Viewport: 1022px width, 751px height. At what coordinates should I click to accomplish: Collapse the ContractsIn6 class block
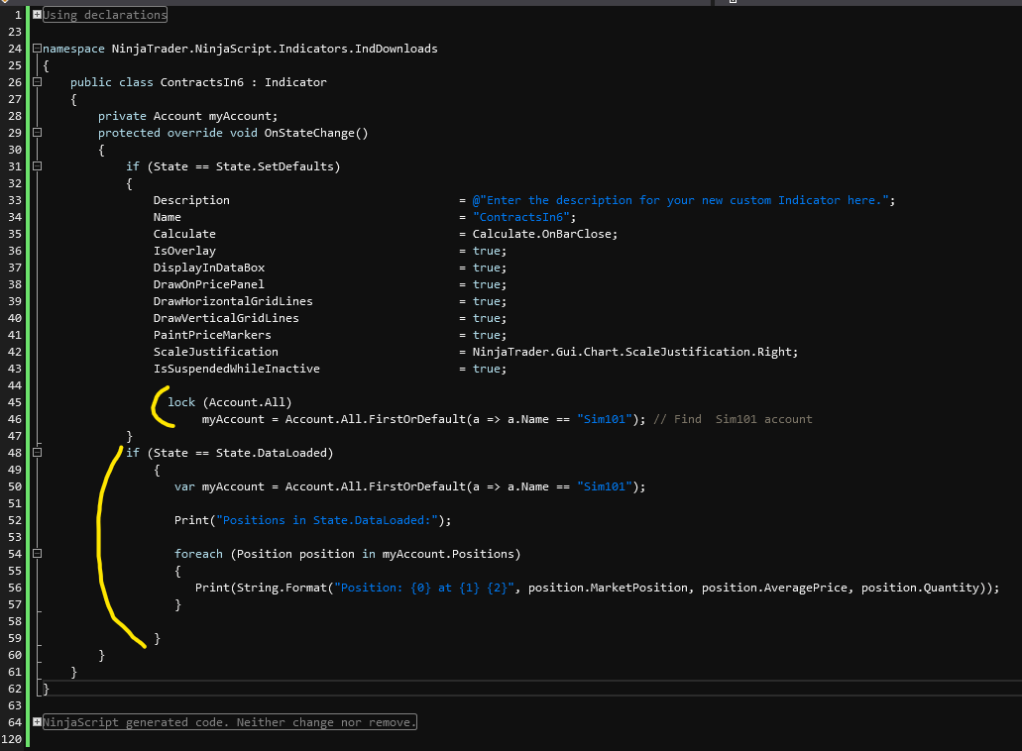click(37, 82)
